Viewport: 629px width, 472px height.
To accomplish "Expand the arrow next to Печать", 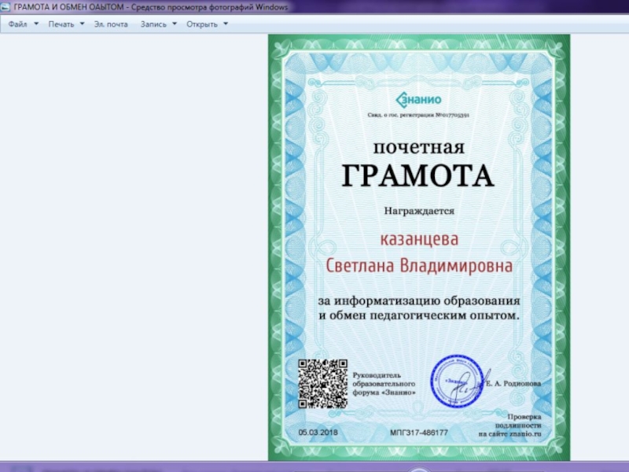I will (83, 24).
